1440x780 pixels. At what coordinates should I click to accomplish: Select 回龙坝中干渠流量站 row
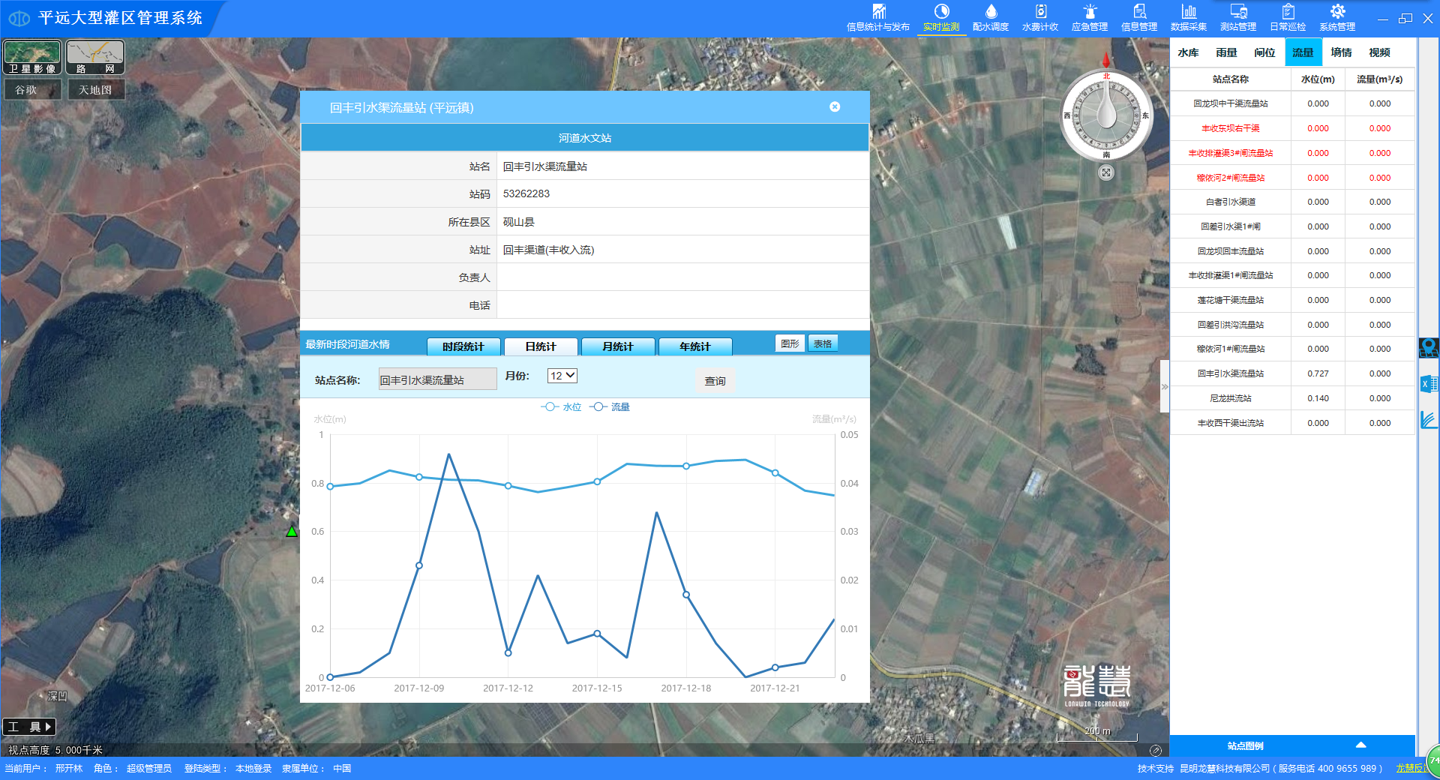coord(1292,103)
